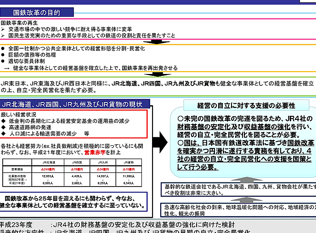The height and width of the screenshot is (233, 316).
Task: Click the underlined line 'を確実かつ円滑に遂行する責務'
Action: 244,151
